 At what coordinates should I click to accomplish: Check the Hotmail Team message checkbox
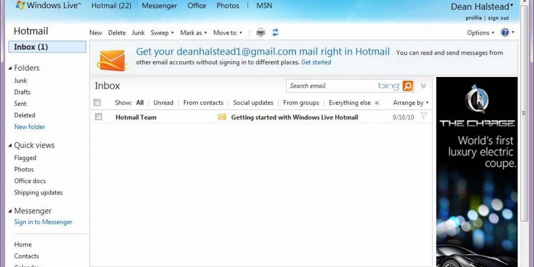(x=99, y=117)
